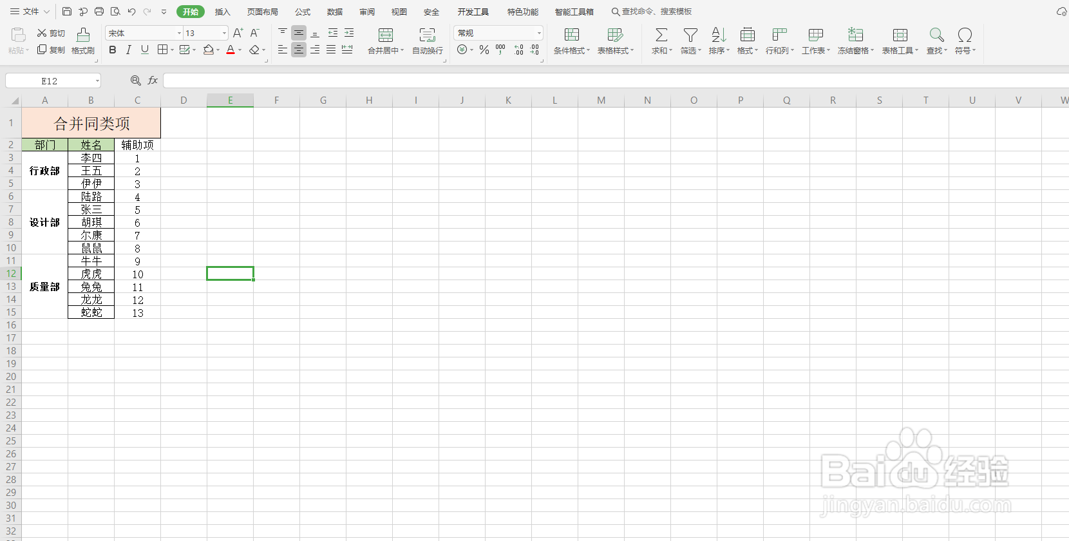Select the Format Painter (格式刷) brush

click(x=83, y=41)
